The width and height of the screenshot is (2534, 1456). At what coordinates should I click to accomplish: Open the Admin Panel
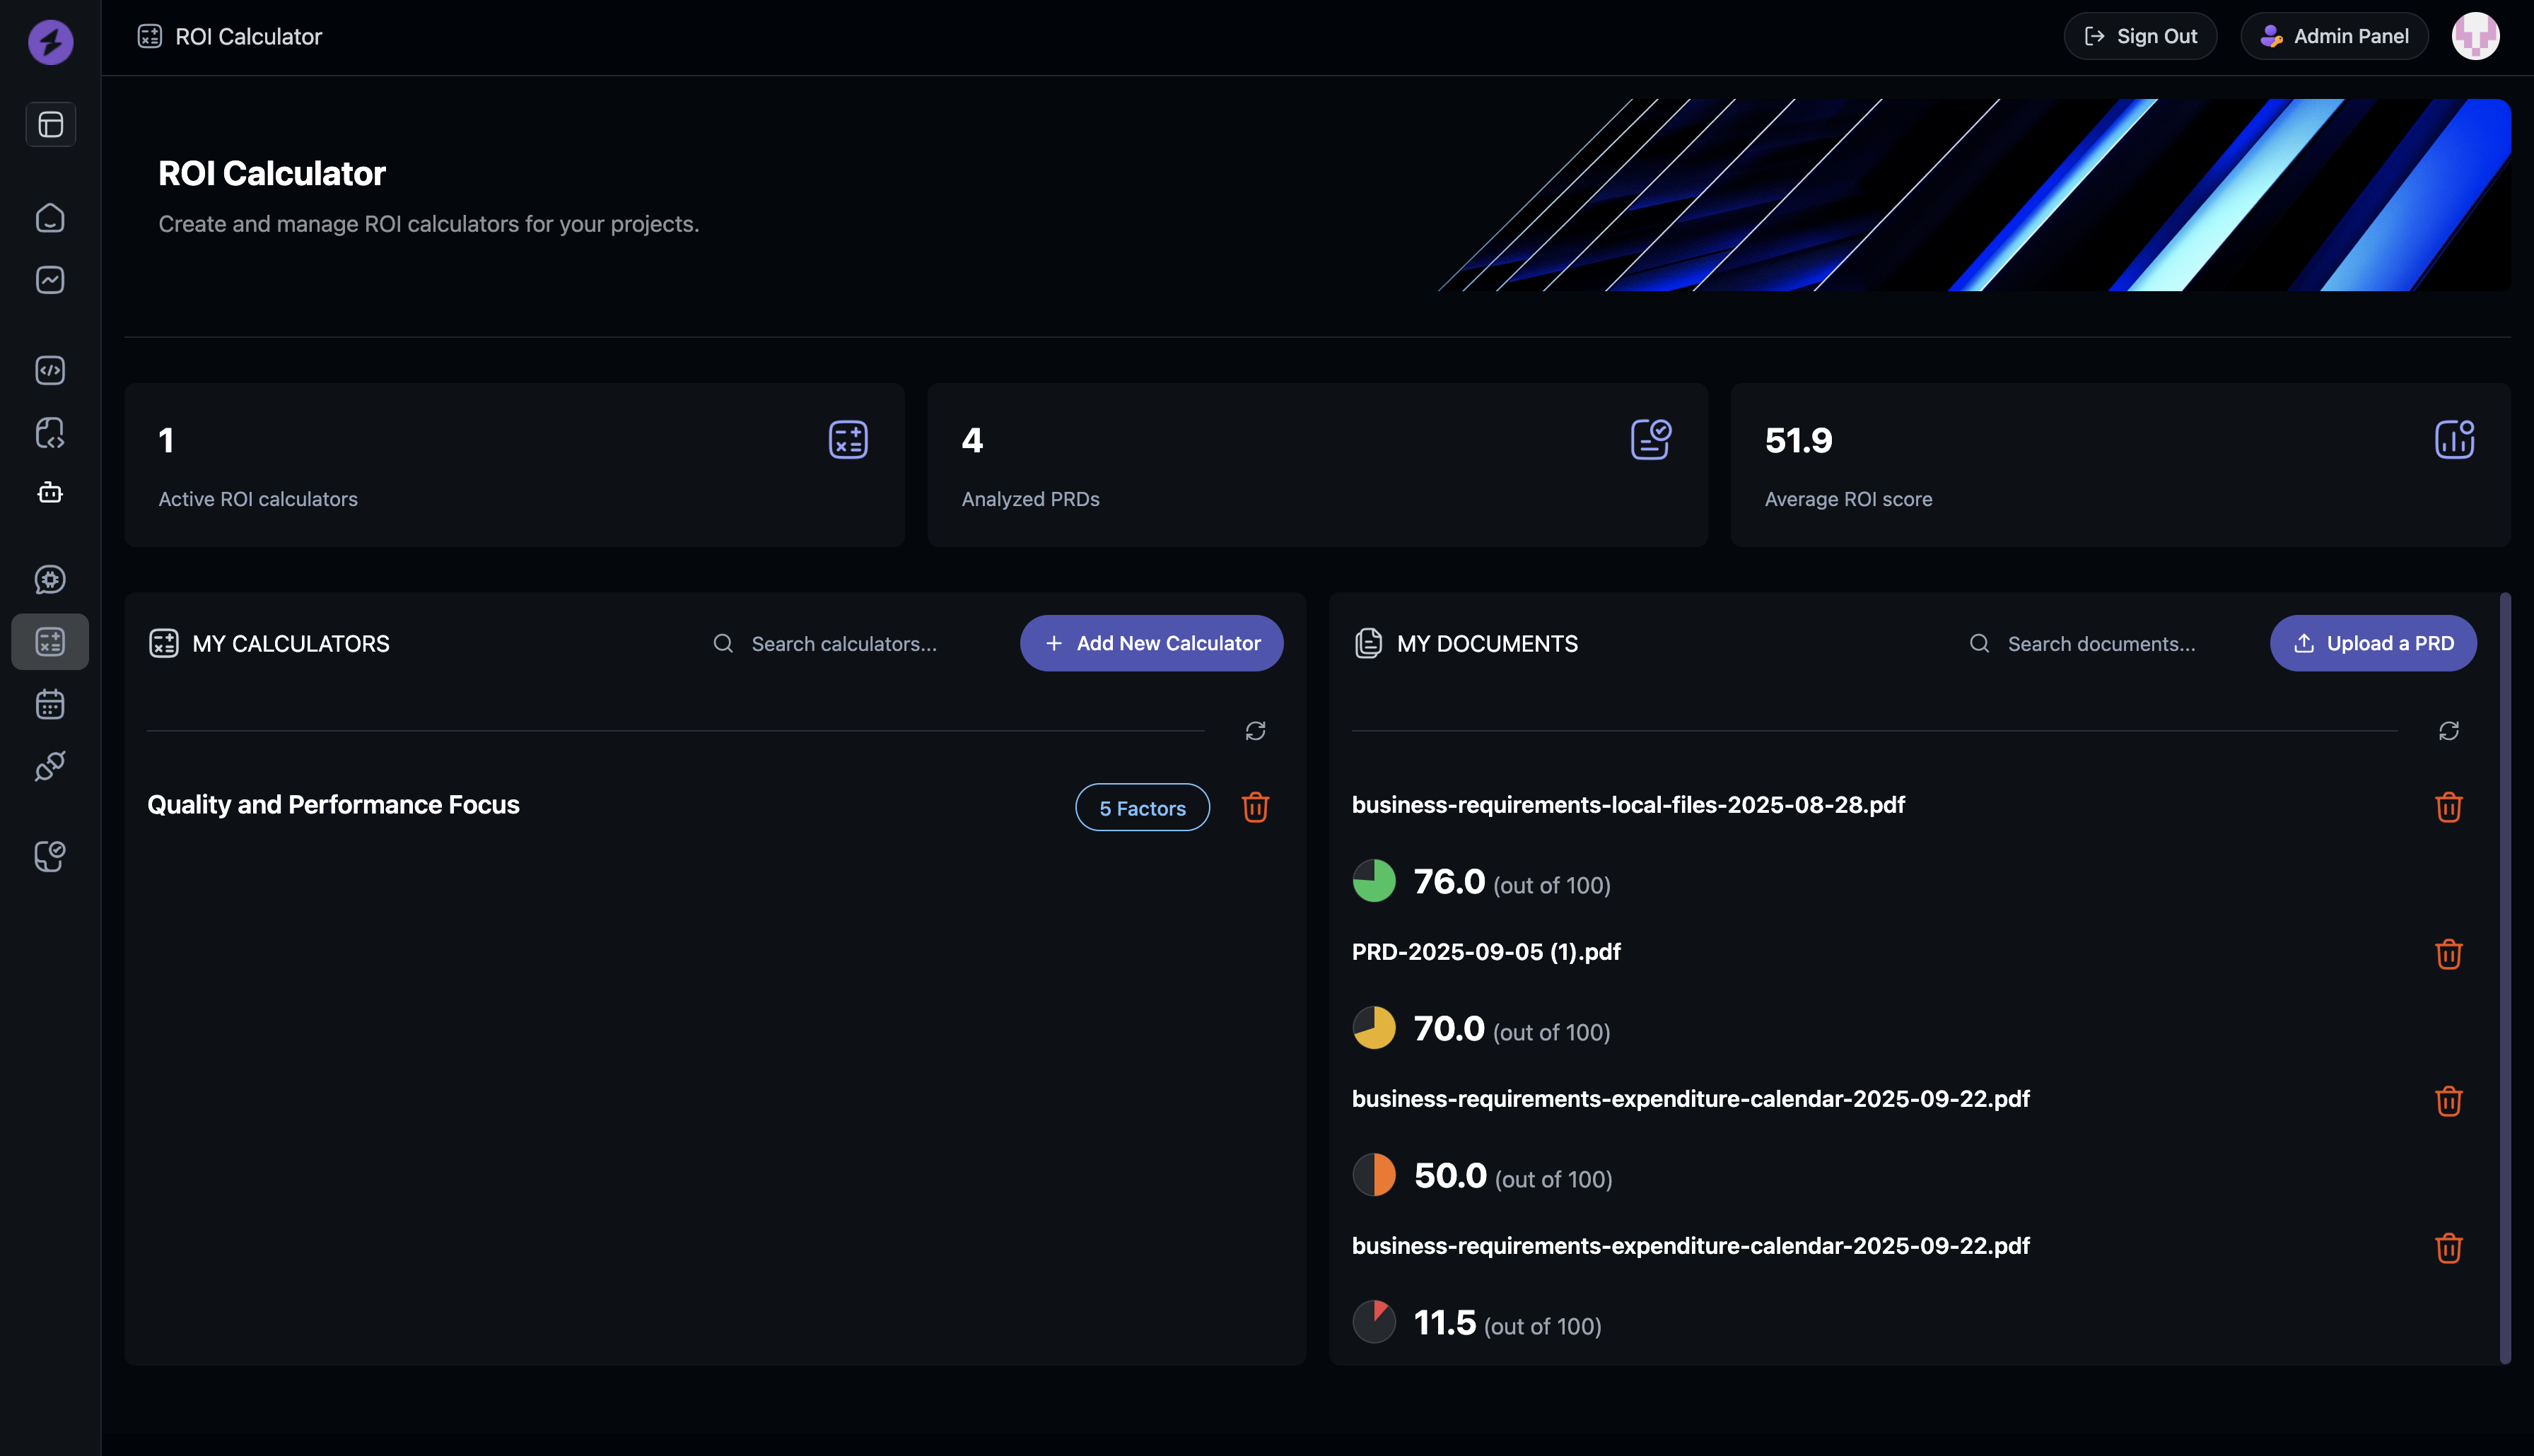pyautogui.click(x=2334, y=36)
